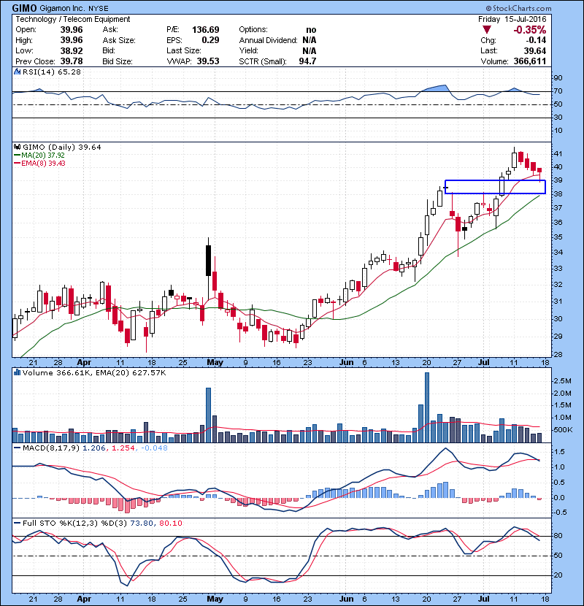Click the MACD histogram value -0.048
Screen dimensions: 584x606
pos(154,448)
